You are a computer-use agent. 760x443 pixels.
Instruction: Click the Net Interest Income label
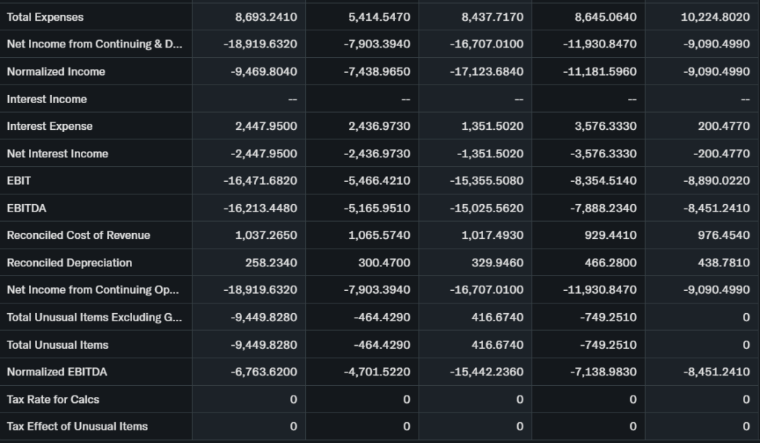click(x=57, y=154)
